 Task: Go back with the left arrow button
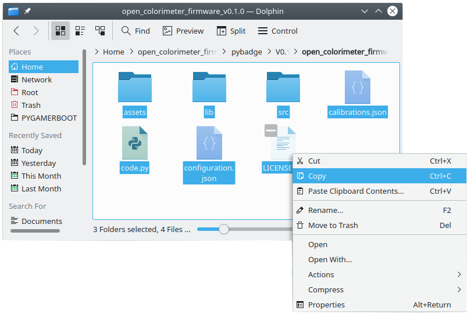[x=16, y=31]
